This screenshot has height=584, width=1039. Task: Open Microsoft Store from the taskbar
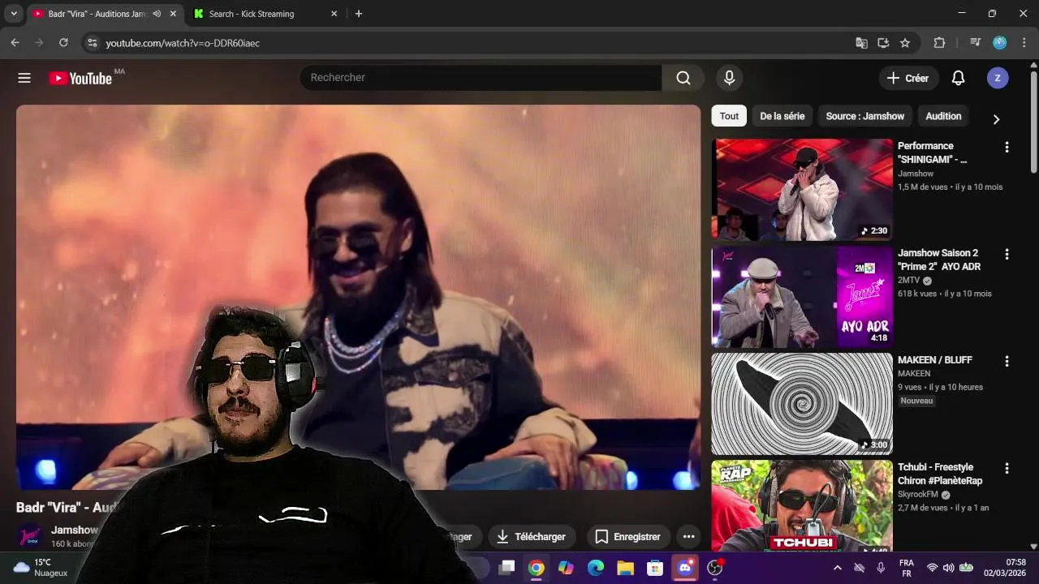655,568
